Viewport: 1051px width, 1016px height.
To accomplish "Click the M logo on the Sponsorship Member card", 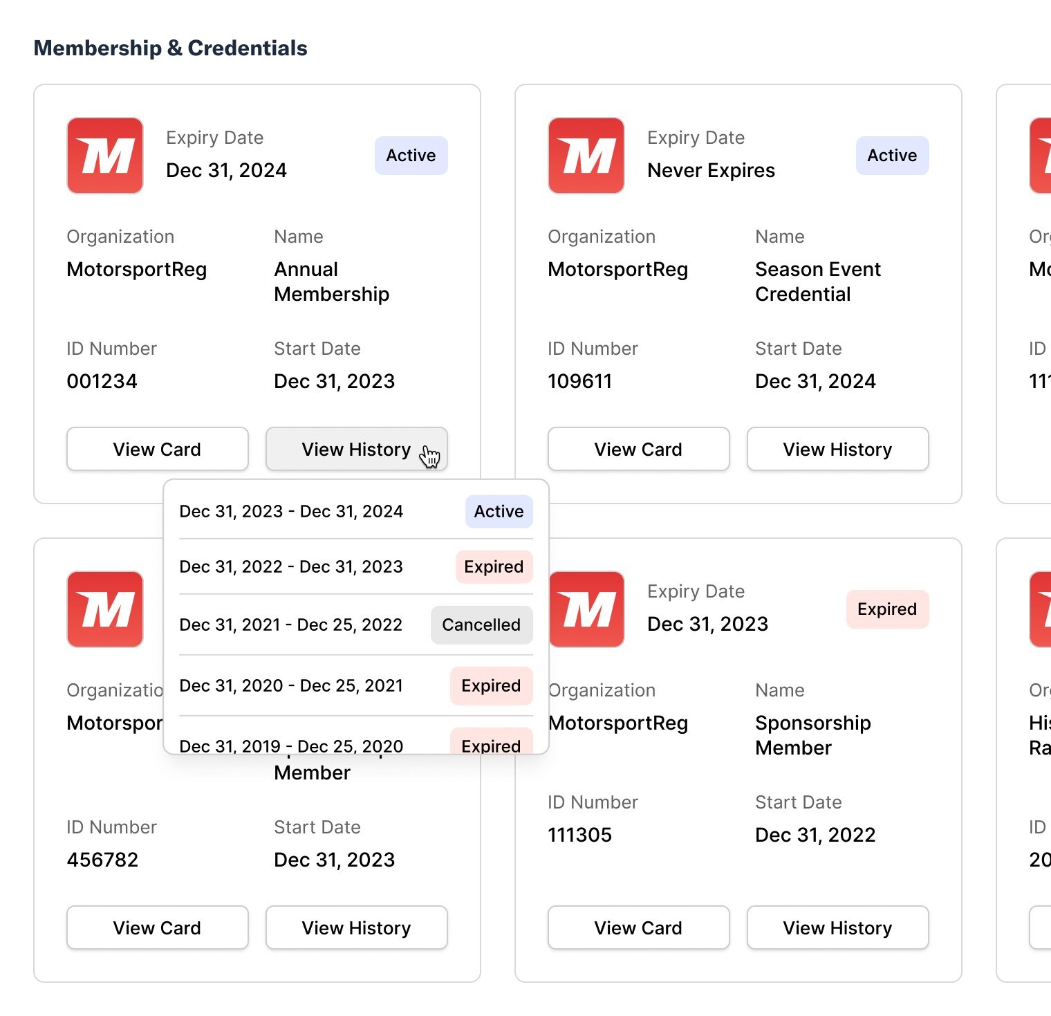I will [x=586, y=609].
